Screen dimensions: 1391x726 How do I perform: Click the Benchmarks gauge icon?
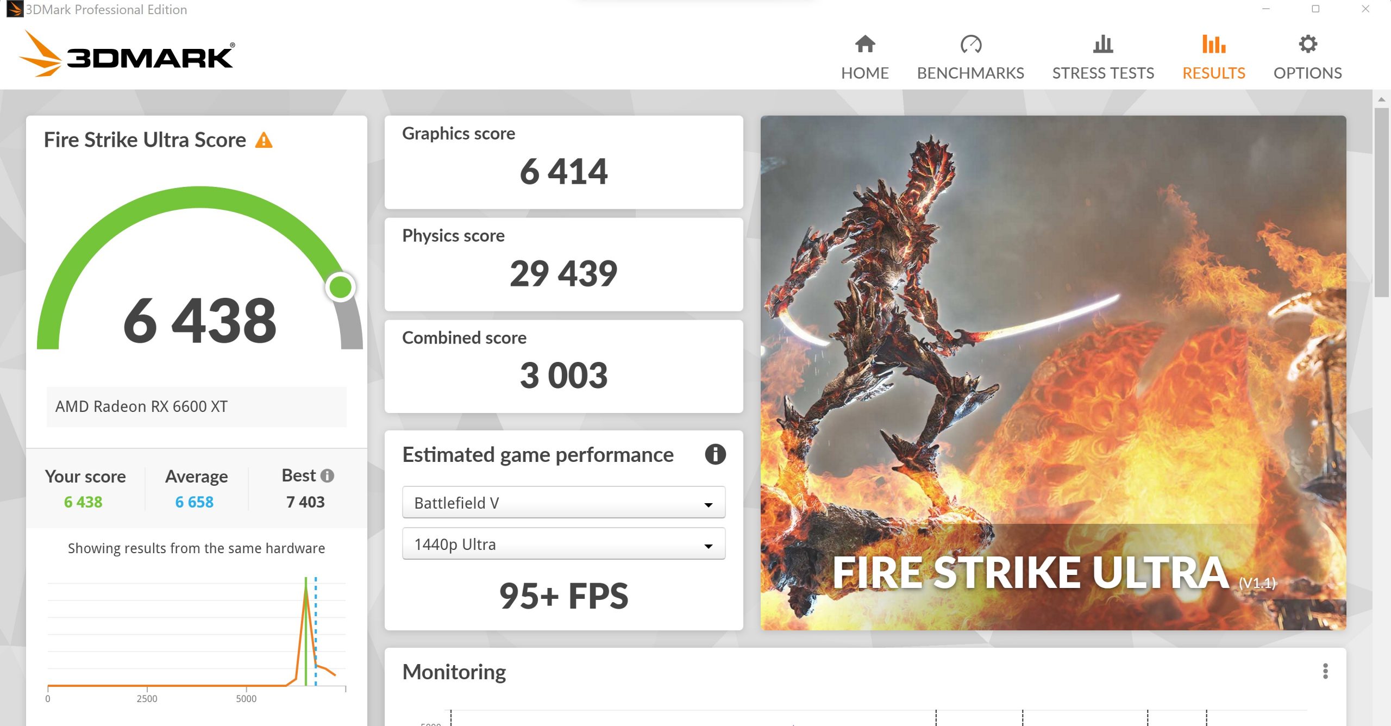coord(970,44)
